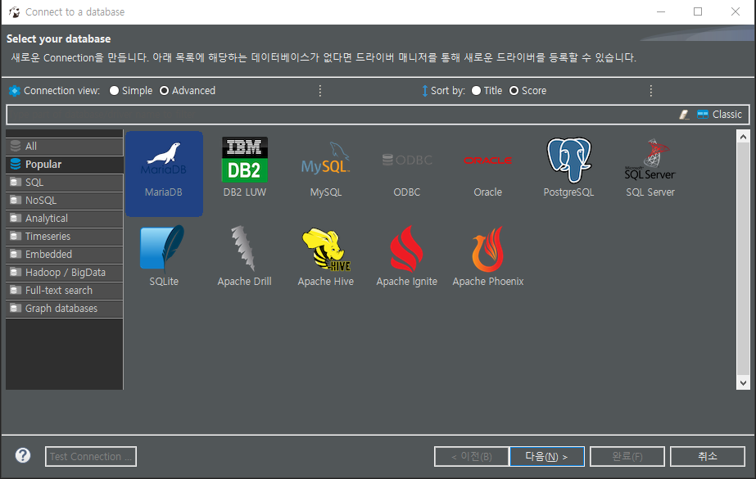Open the NoSQL category
The image size is (756, 479).
click(65, 201)
